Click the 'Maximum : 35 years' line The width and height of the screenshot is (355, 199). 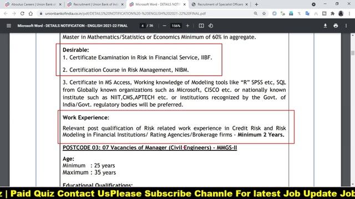pos(89,172)
